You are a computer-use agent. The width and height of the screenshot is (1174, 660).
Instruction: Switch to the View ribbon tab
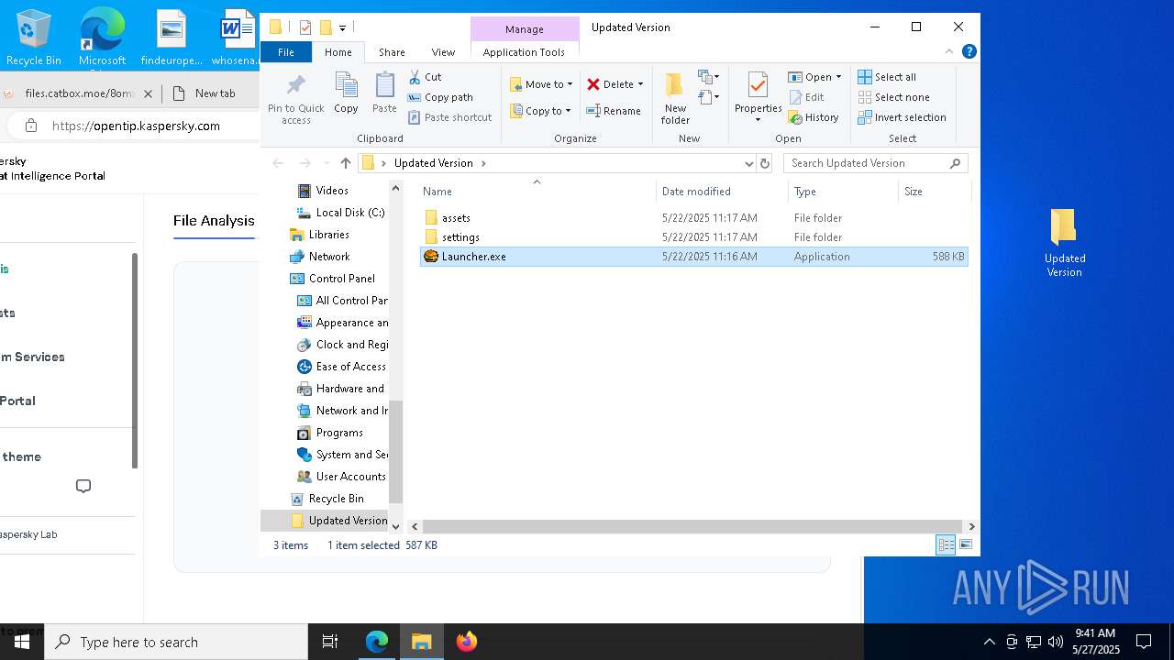[443, 52]
